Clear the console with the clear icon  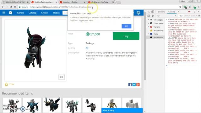[153, 16]
